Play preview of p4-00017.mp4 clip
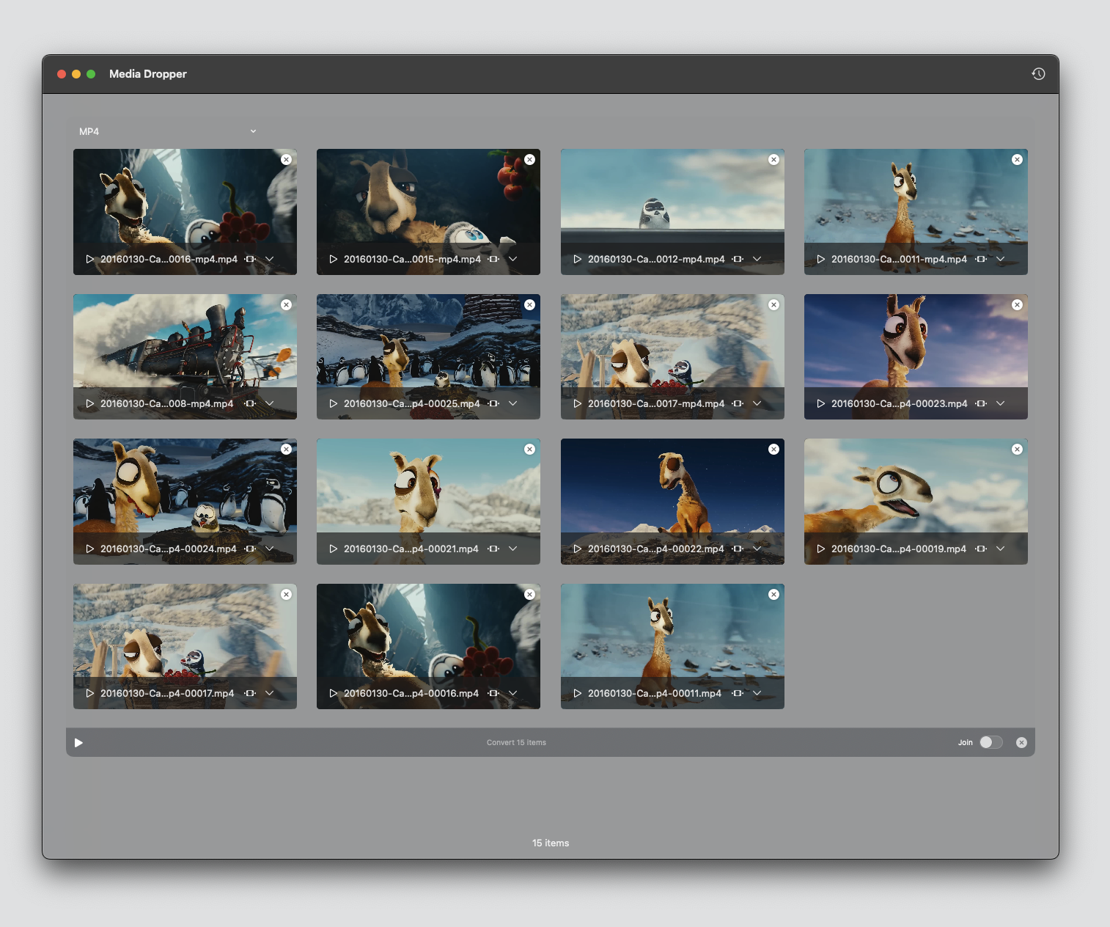Viewport: 1110px width, 927px height. (x=90, y=693)
